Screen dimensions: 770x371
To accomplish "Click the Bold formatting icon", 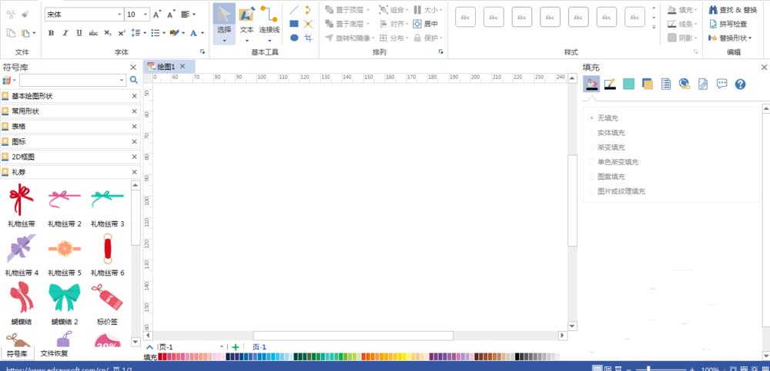I will [x=51, y=33].
